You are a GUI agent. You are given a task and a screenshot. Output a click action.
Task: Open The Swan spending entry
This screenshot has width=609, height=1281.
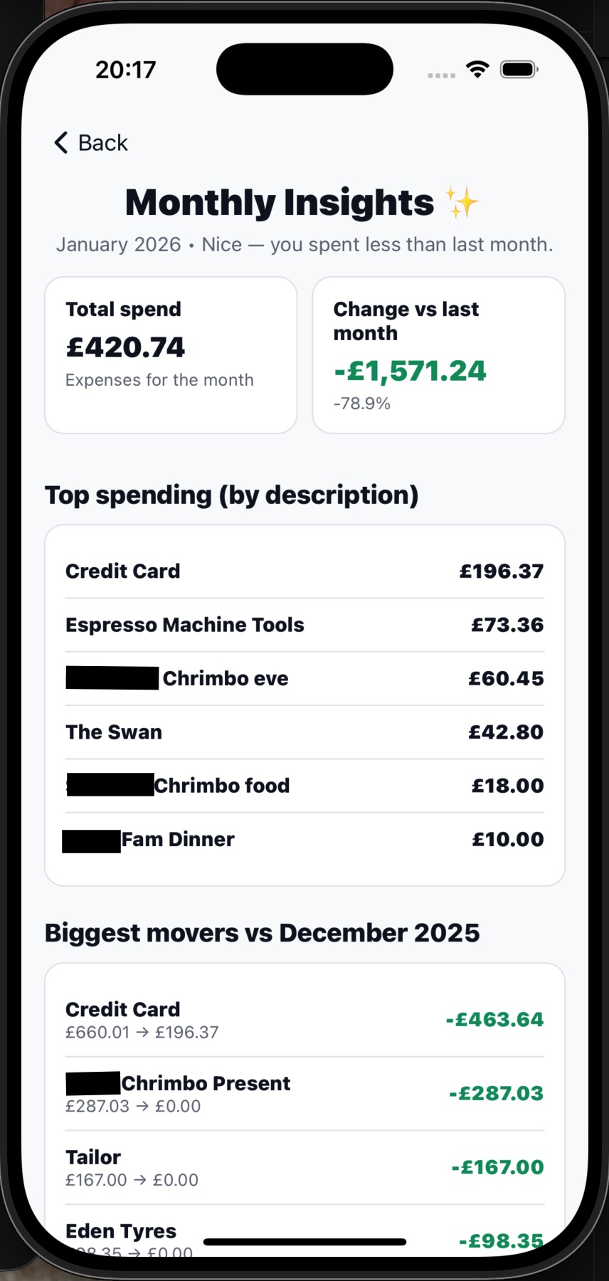point(304,732)
